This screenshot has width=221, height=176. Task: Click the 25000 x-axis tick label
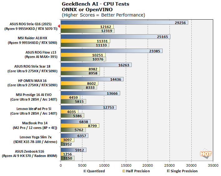pos(169,165)
